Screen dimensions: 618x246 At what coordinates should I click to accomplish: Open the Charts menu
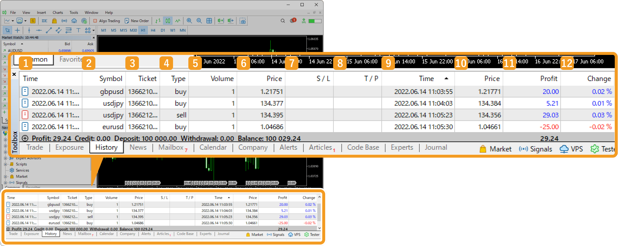[x=58, y=13]
